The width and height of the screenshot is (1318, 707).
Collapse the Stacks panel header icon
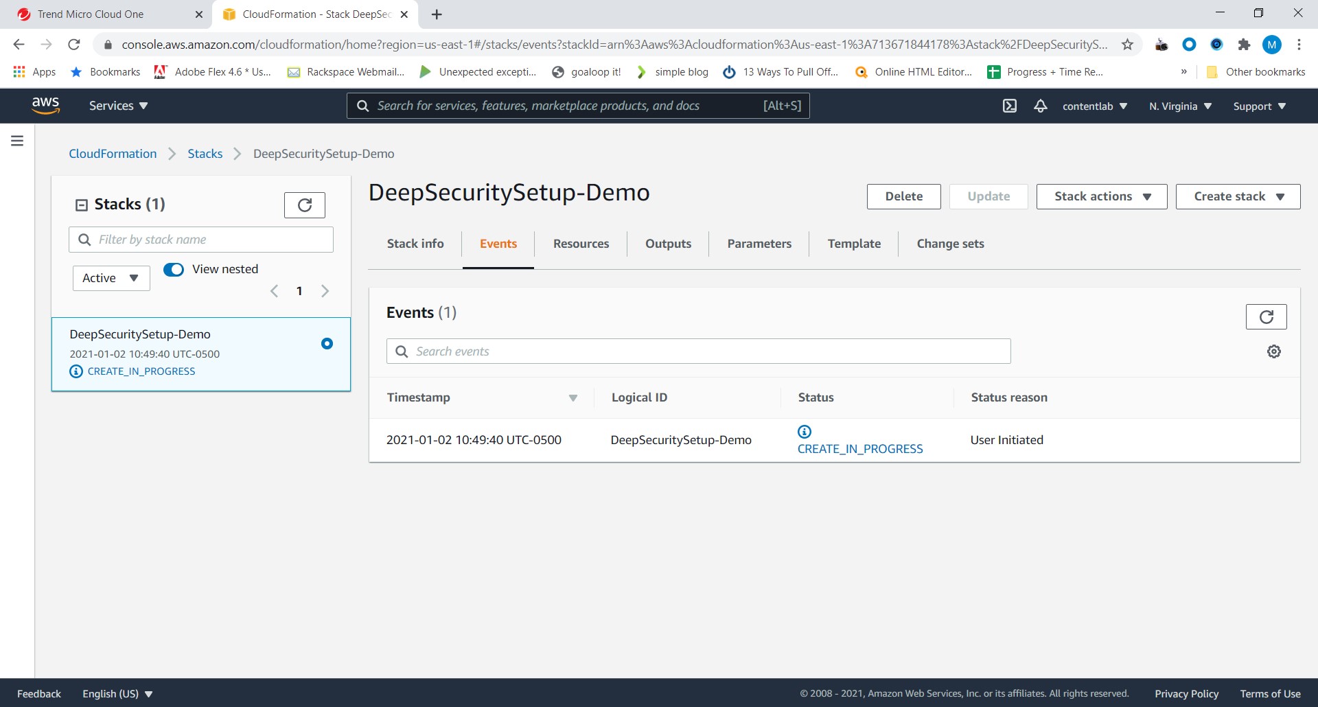pyautogui.click(x=82, y=205)
